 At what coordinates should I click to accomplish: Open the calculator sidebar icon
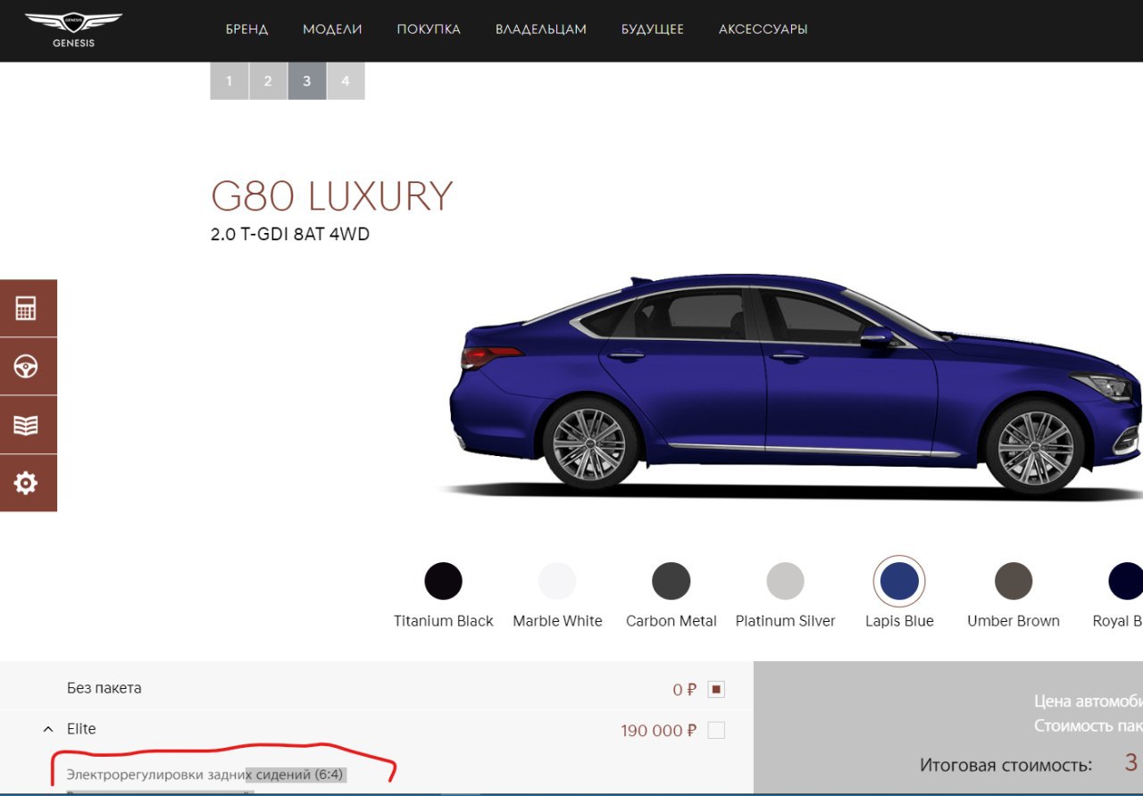tap(26, 309)
